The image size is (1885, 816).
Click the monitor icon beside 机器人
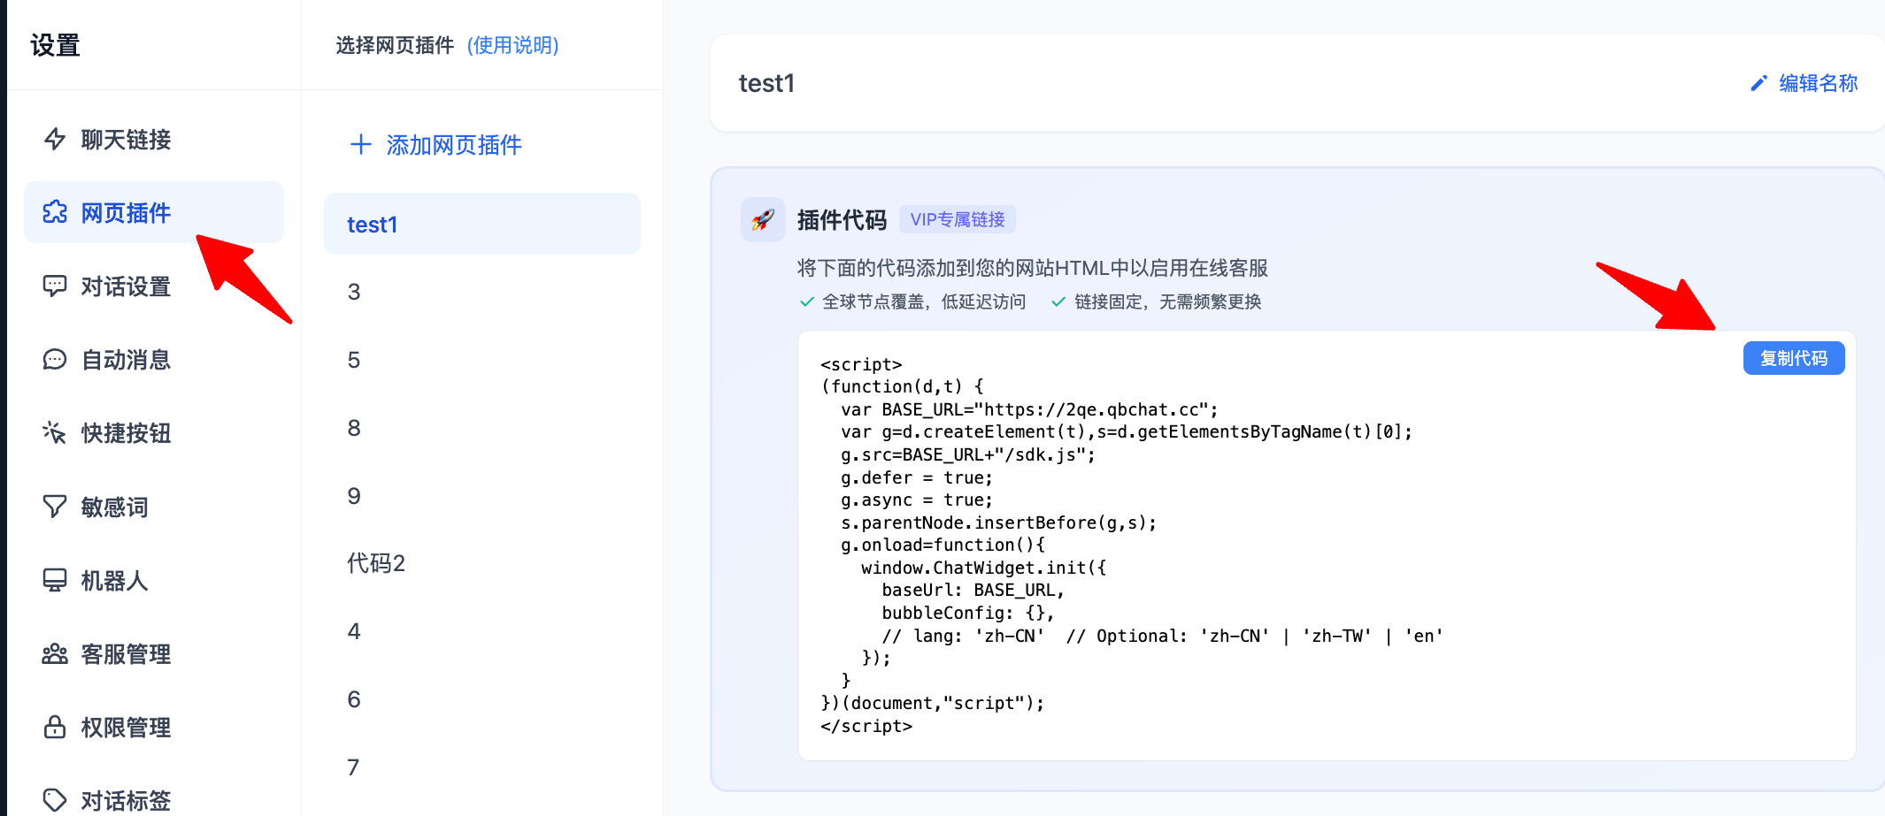pos(55,580)
